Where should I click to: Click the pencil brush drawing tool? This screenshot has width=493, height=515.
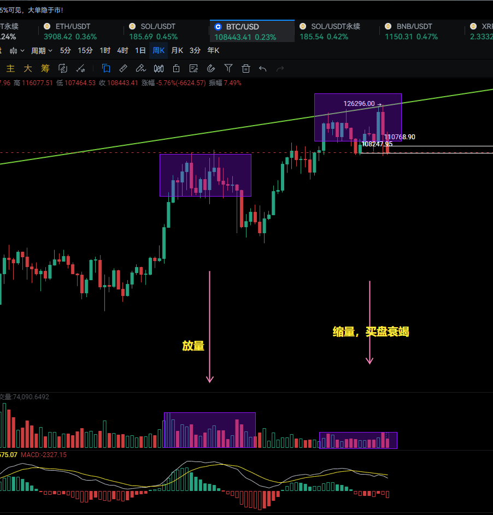click(x=140, y=68)
